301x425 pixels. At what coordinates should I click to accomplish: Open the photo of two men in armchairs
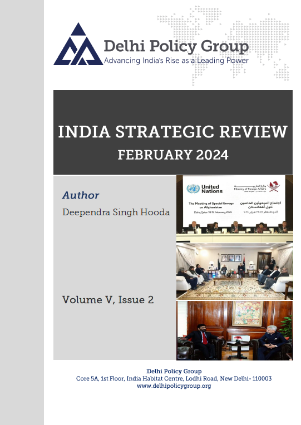tap(235, 330)
